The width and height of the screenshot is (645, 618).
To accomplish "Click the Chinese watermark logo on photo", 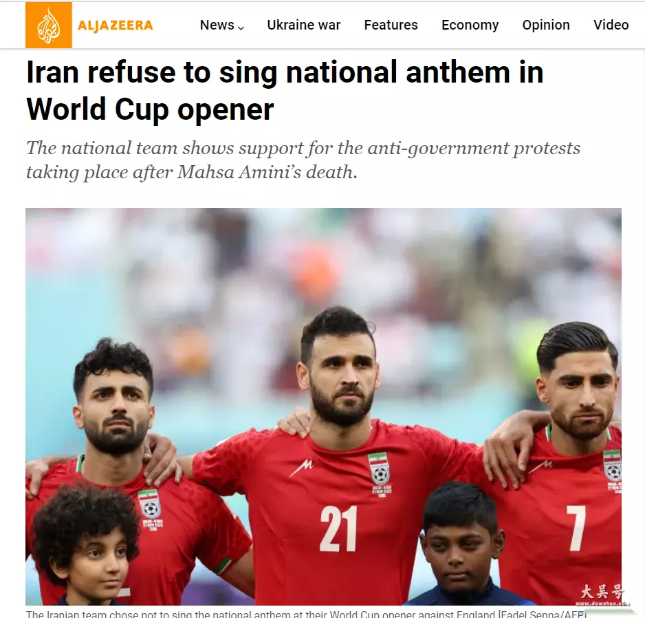I will click(602, 595).
